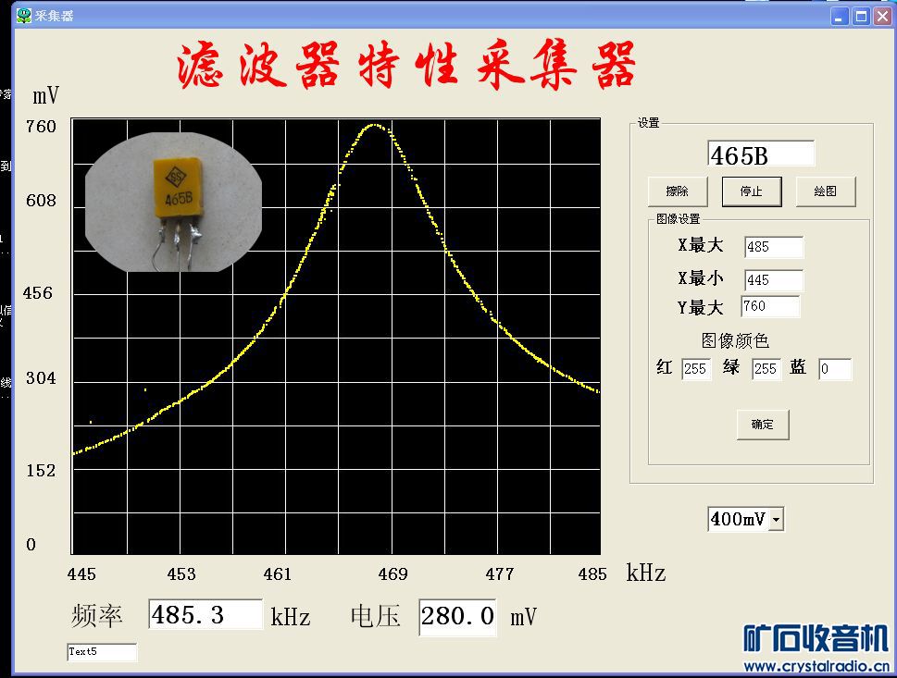Click the 477 x-axis label
Image resolution: width=897 pixels, height=678 pixels.
tap(500, 574)
